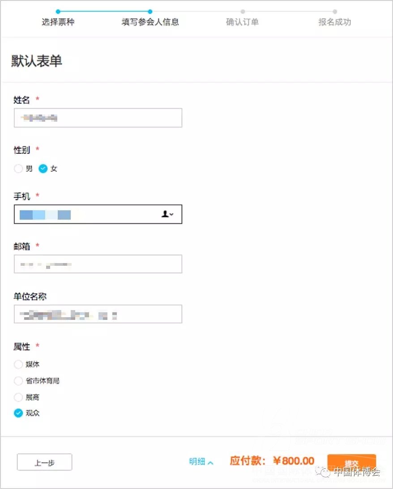Click the third step dot 确认订单

tap(243, 12)
